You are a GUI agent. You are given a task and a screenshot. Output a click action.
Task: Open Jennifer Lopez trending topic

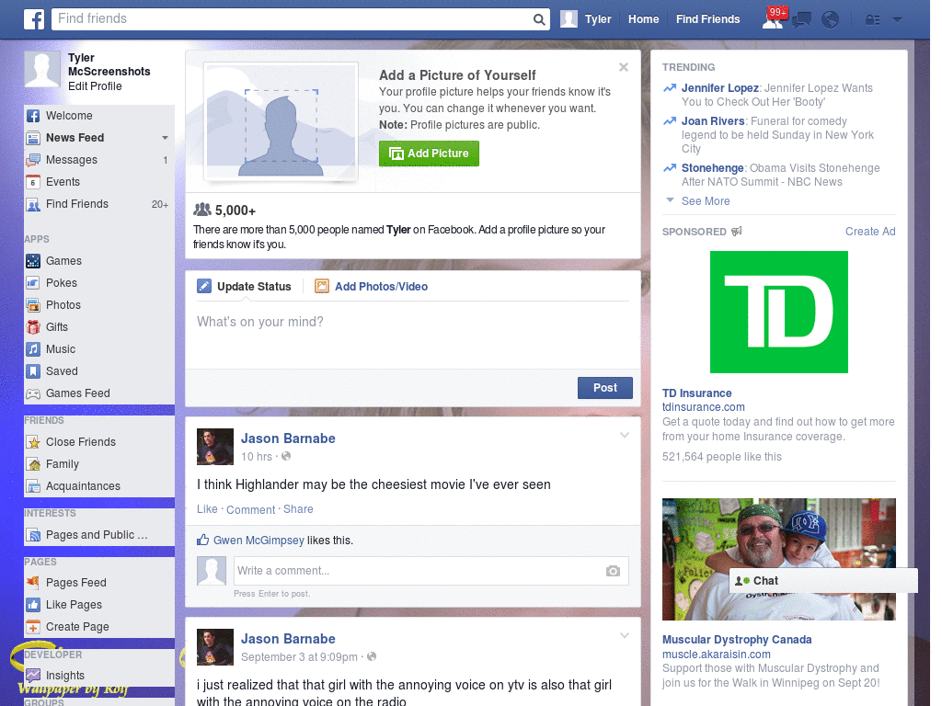pos(719,87)
